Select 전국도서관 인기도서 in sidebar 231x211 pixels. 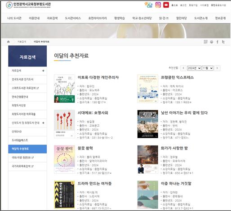[x=27, y=79]
